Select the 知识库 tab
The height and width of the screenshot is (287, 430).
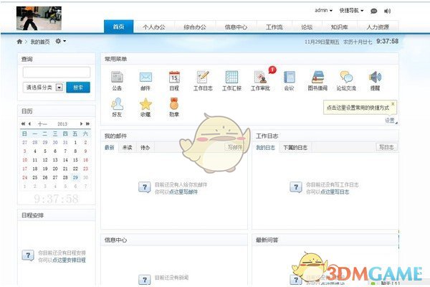[x=340, y=27]
